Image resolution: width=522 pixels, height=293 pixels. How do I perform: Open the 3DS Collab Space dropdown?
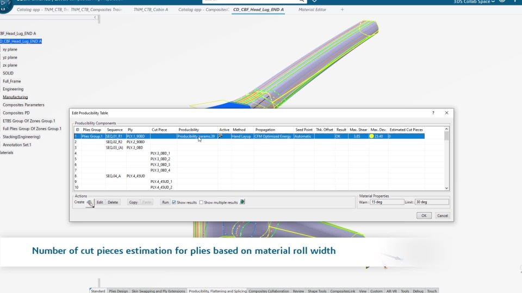(474, 2)
